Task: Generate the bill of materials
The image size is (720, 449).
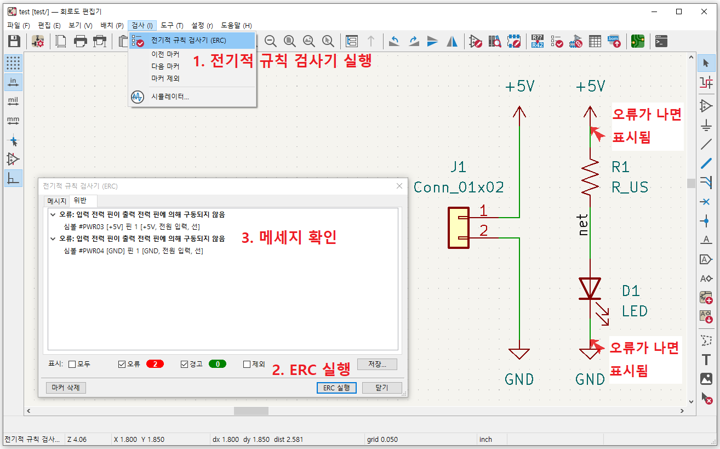Action: (x=614, y=41)
